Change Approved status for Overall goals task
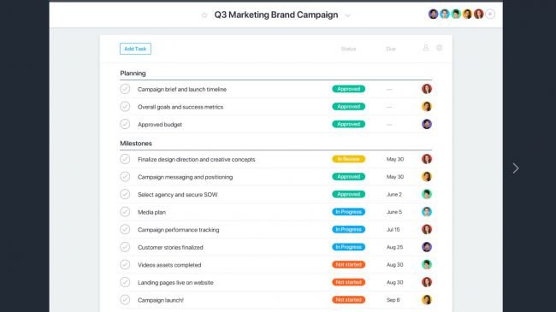Screen dimensions: 556x312 coord(348,106)
